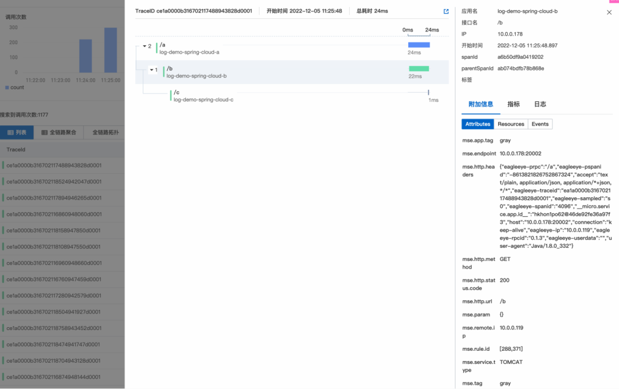Click the mse.service.type value TOMCAT

[511, 362]
